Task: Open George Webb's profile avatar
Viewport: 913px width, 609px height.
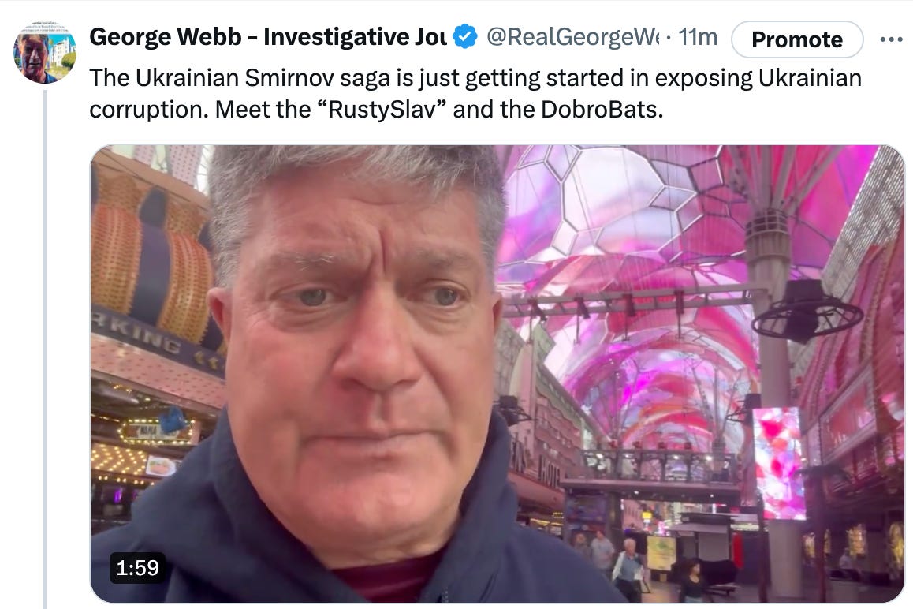Action: 45,52
